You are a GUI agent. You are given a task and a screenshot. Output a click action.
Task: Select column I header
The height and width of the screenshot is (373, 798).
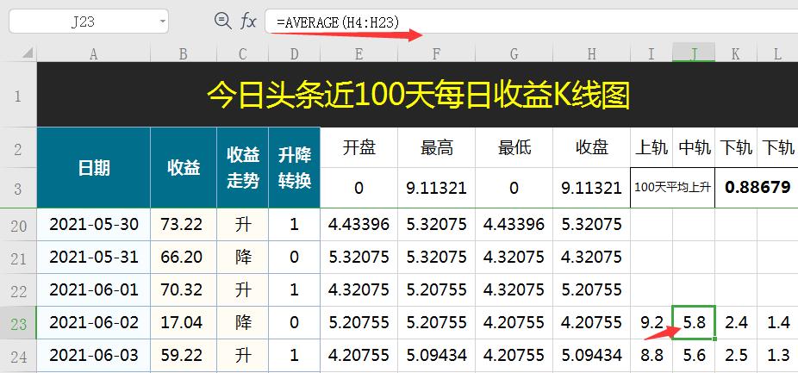(651, 54)
